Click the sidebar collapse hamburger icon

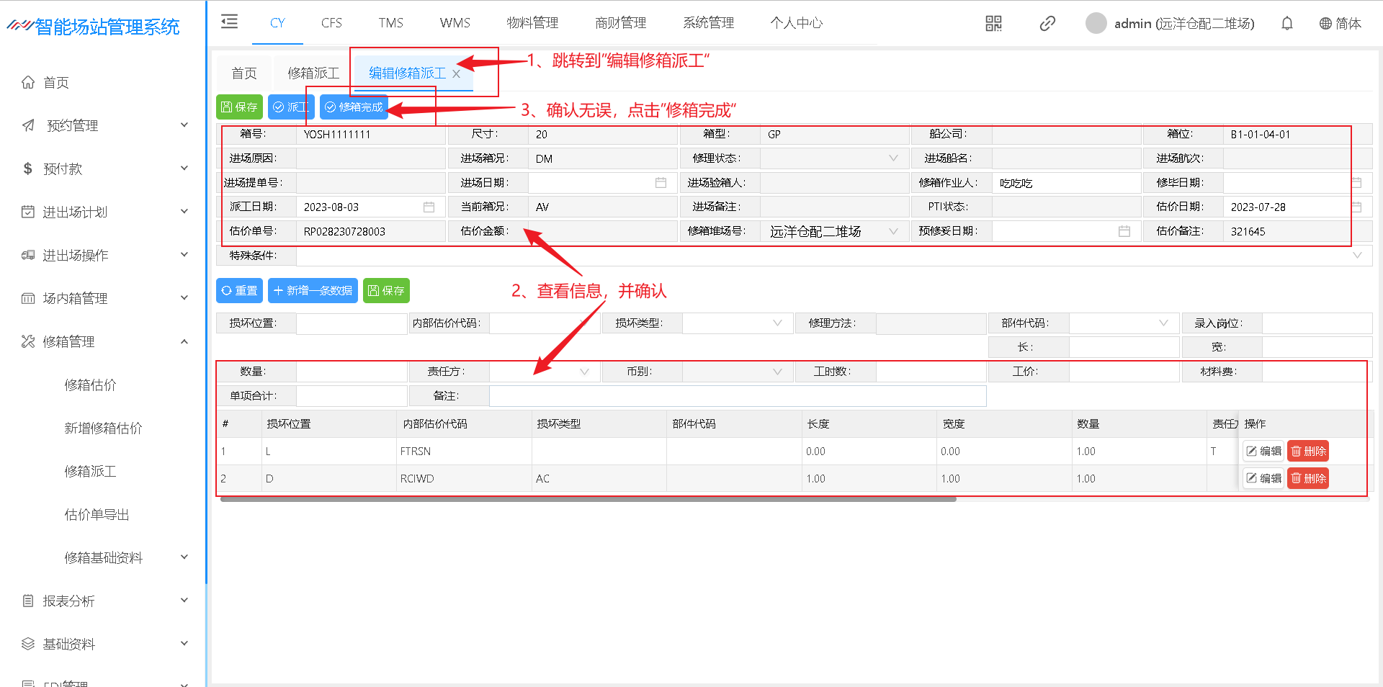[229, 22]
